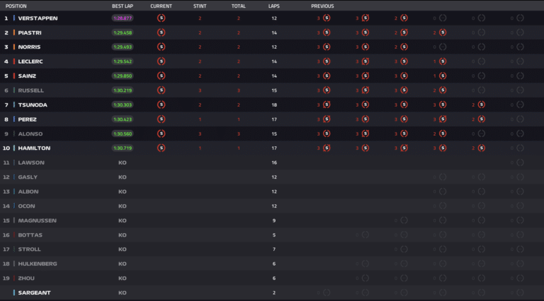Image resolution: width=544 pixels, height=301 pixels.
Task: Click Leclerc's current soft tyre icon
Action: click(x=161, y=61)
